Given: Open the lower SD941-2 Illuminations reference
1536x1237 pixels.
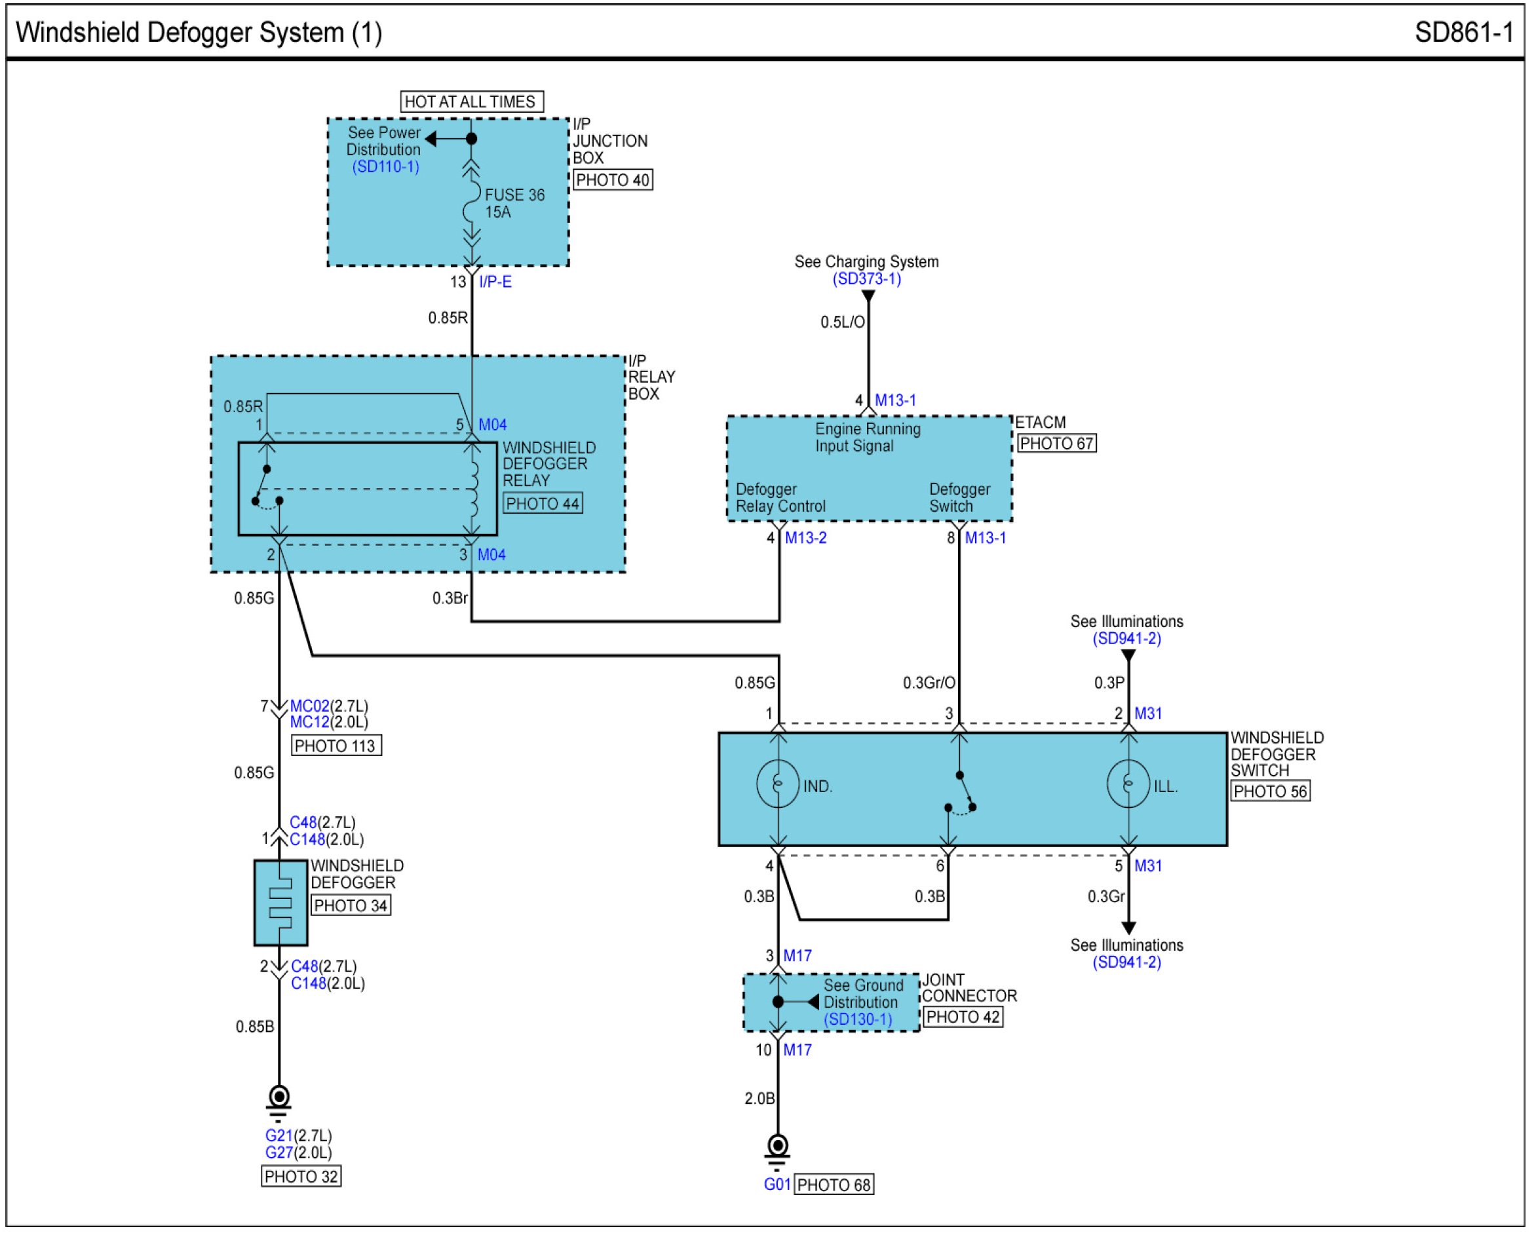Looking at the screenshot, I should click(1127, 962).
